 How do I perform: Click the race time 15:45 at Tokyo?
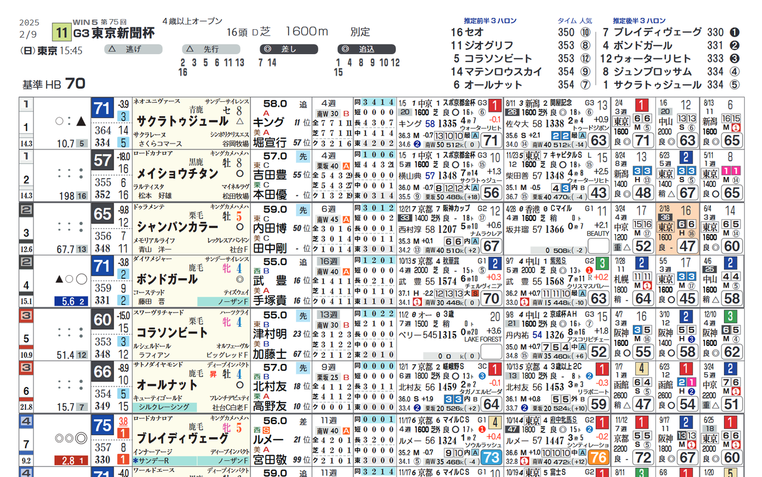click(71, 51)
